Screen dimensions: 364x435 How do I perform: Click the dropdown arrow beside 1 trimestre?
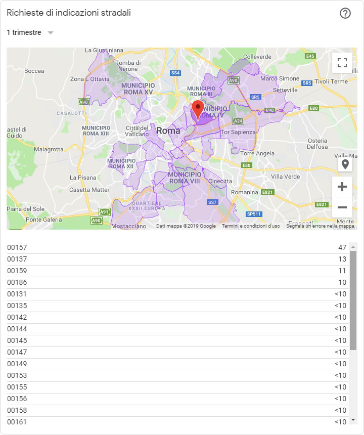[50, 33]
